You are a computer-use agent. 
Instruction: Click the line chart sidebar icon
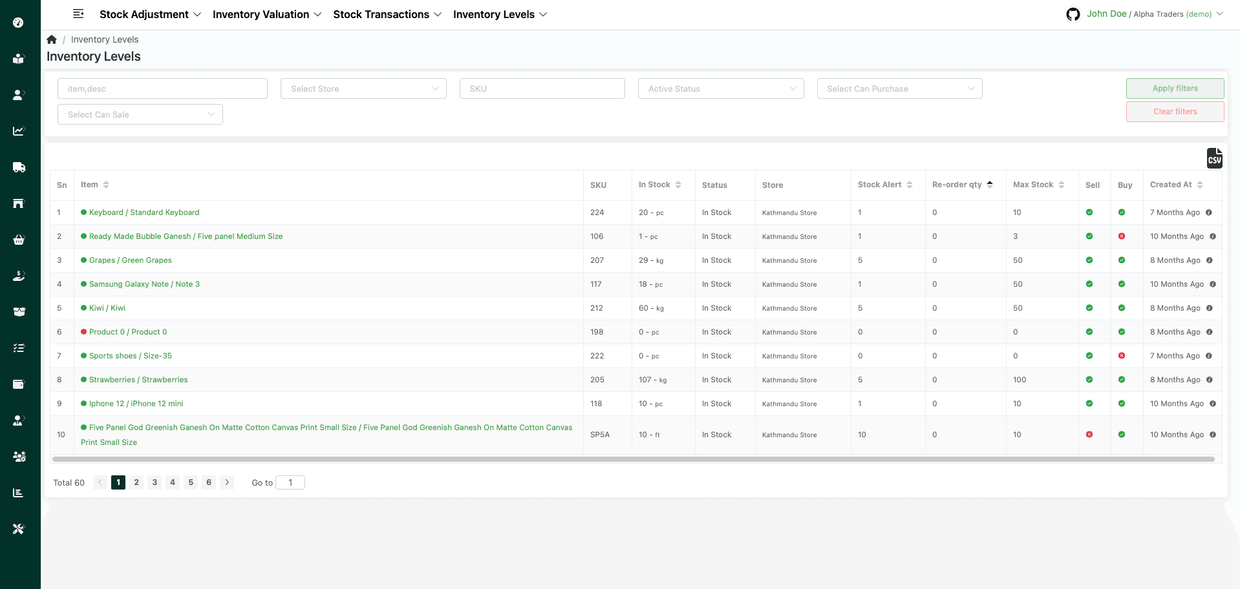[x=19, y=131]
